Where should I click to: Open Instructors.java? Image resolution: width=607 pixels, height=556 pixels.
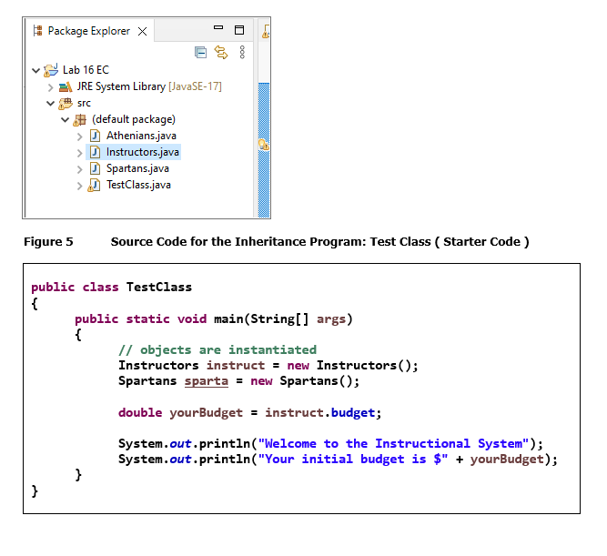click(x=143, y=152)
